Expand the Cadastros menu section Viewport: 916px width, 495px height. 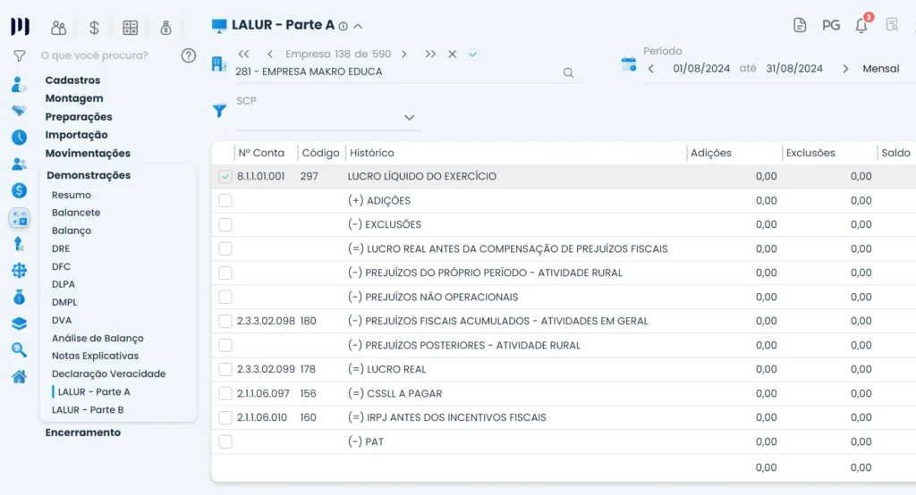tap(72, 80)
